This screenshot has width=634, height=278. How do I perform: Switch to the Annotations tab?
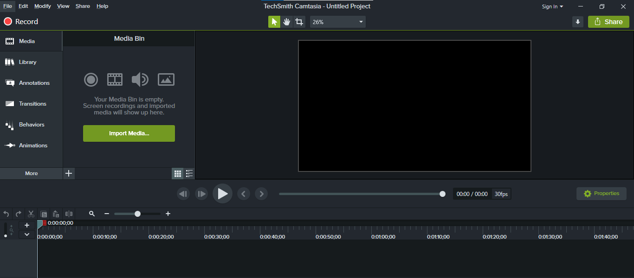pyautogui.click(x=31, y=83)
